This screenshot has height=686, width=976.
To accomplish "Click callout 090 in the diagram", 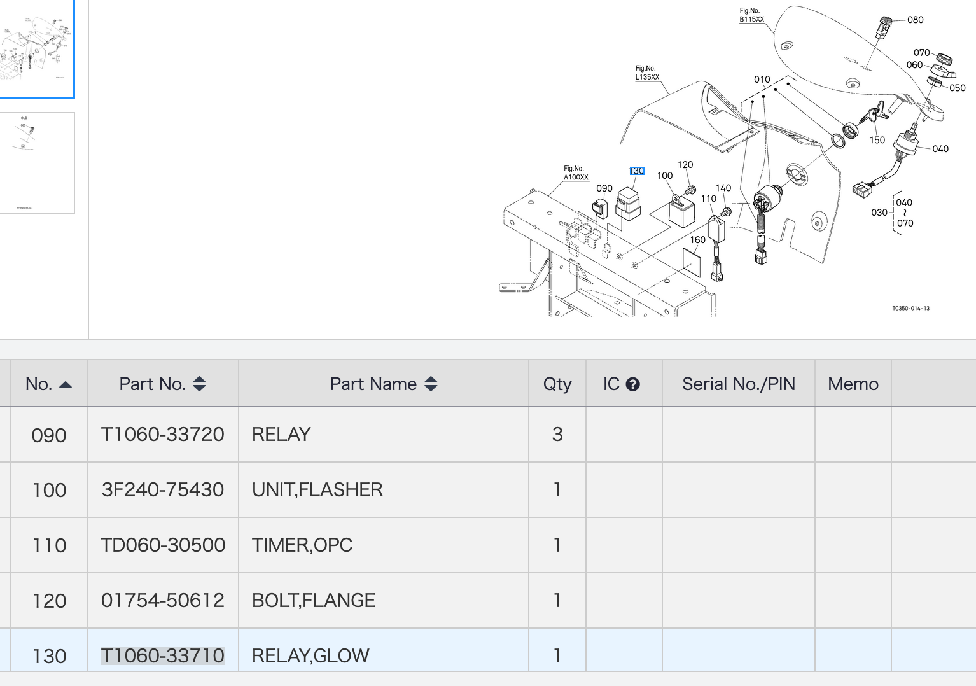I will tap(604, 188).
